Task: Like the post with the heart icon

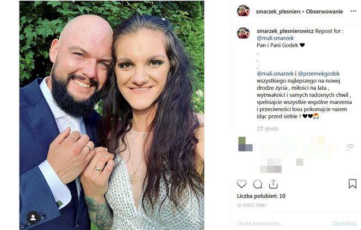Action: 241,184
